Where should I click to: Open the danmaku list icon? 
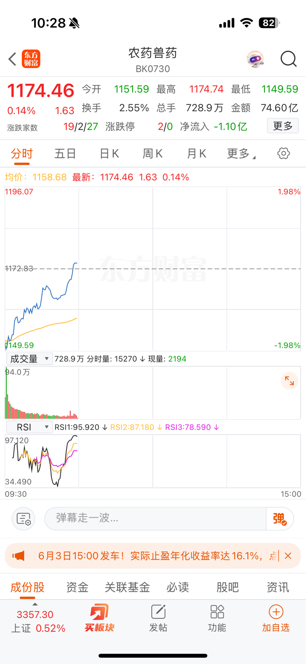(23, 519)
